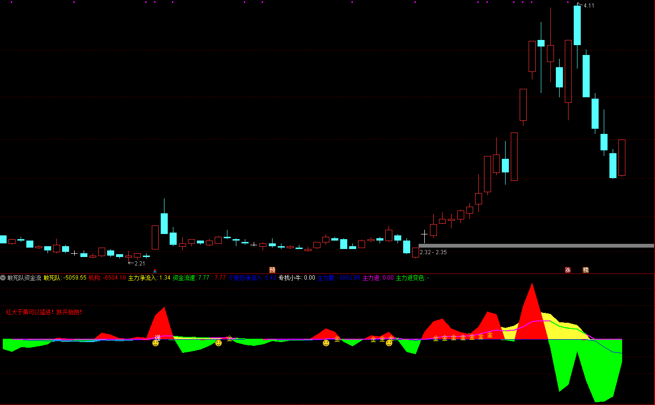The height and width of the screenshot is (405, 655).
Task: Click the 预 forecast marker icon
Action: pos(272,270)
